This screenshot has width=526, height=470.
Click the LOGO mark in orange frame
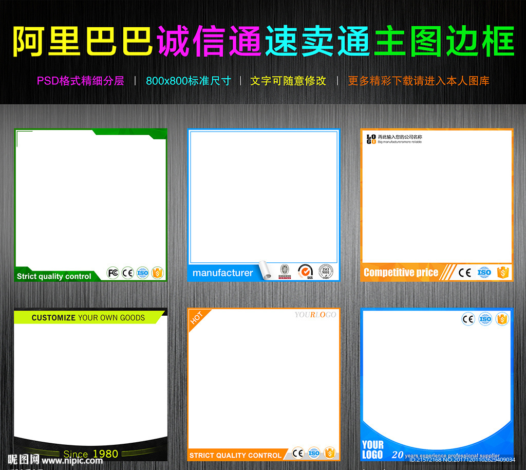[371, 139]
